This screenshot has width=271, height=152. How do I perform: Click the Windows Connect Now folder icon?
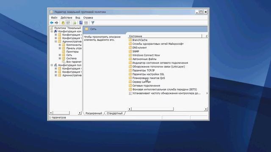pos(130,55)
